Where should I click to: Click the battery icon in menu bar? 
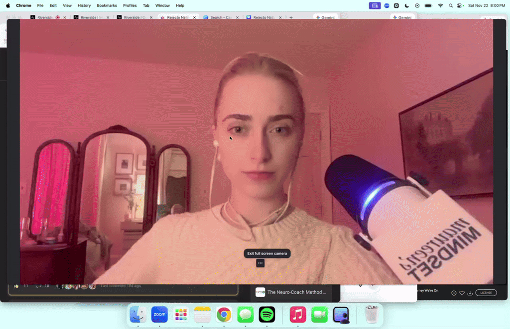coord(428,5)
